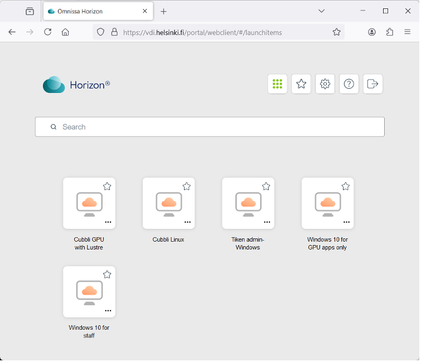Favorite Cubbli GPU with Lustre star
Image resolution: width=421 pixels, height=362 pixels.
coord(108,187)
